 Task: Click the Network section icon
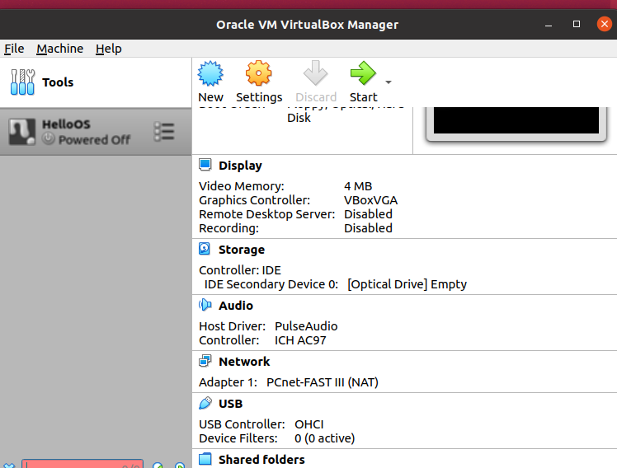[x=205, y=362]
